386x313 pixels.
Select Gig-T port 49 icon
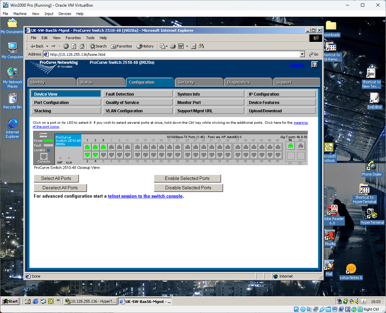(291, 146)
